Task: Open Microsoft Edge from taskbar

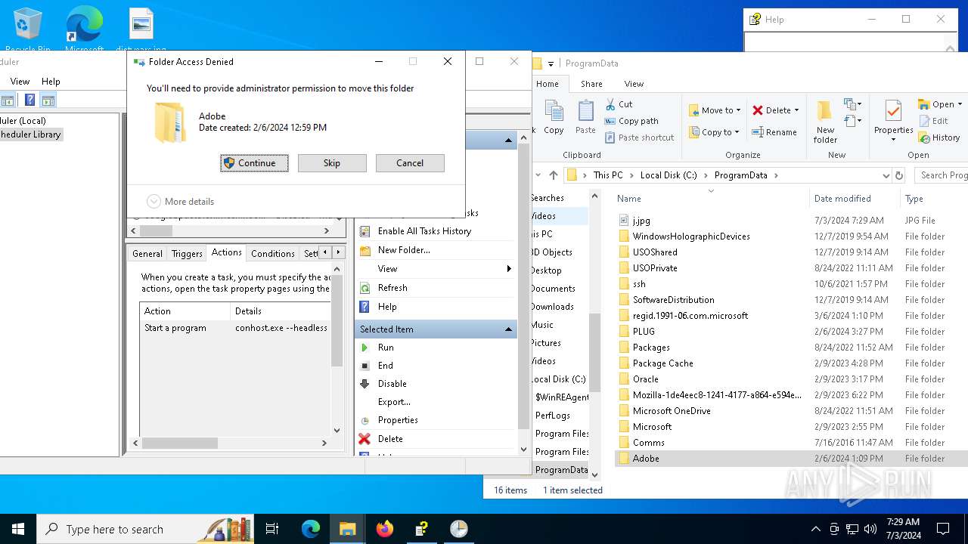Action: [311, 529]
